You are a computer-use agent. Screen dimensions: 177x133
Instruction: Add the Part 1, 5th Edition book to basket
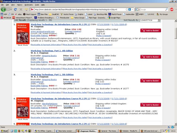pos(151,81)
